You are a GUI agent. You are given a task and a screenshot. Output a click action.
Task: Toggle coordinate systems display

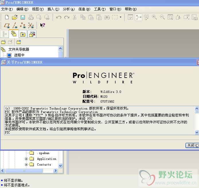pos(31,25)
